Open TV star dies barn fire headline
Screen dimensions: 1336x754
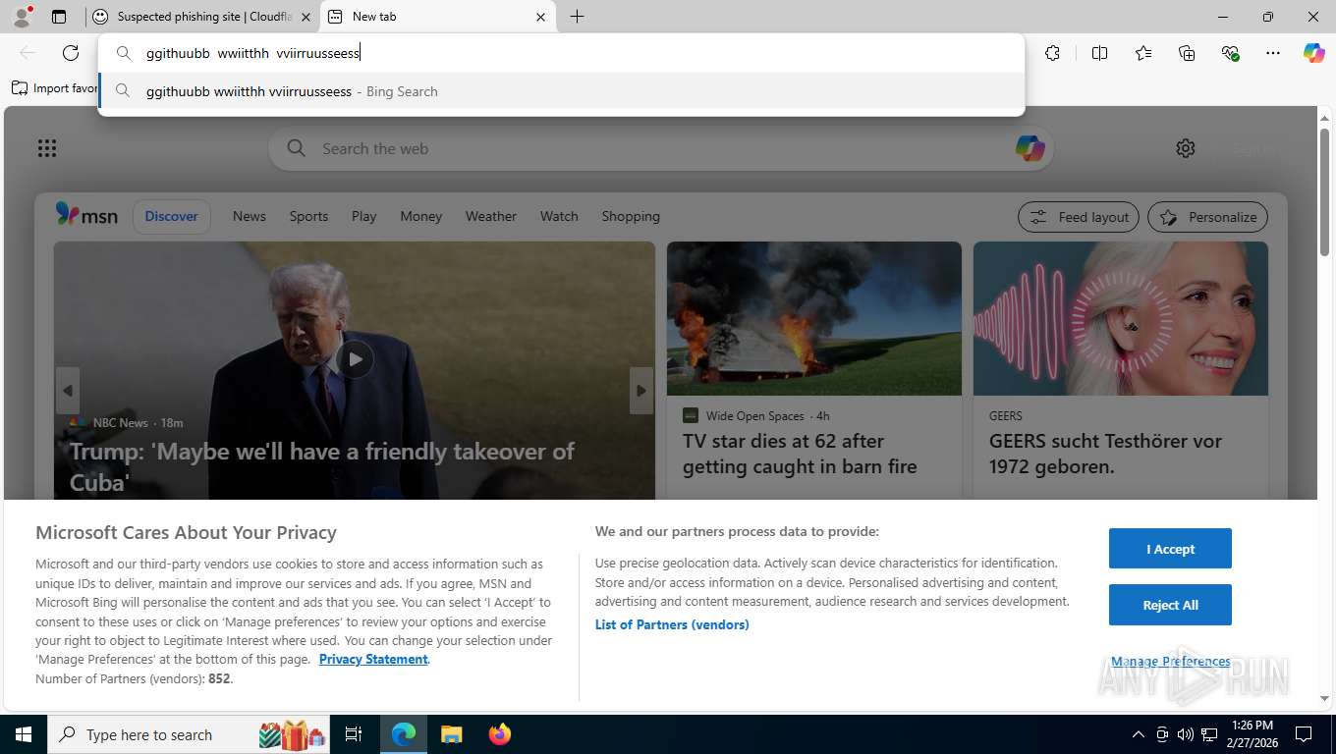800,454
